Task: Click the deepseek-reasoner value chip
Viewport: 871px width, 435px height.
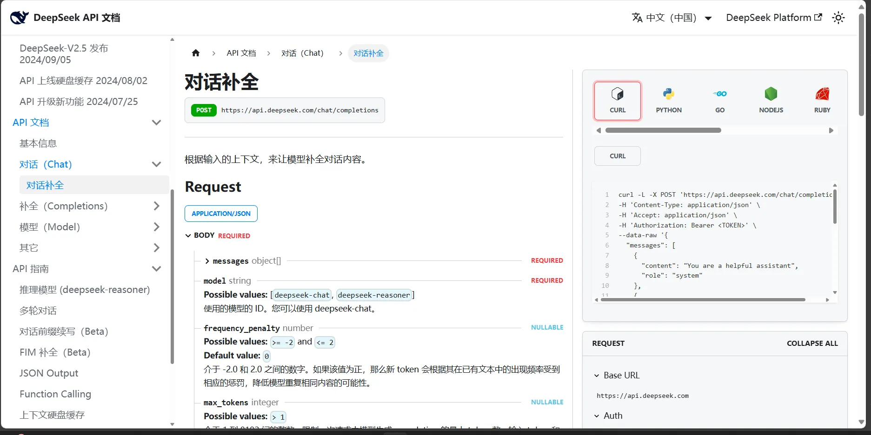Action: pos(374,295)
